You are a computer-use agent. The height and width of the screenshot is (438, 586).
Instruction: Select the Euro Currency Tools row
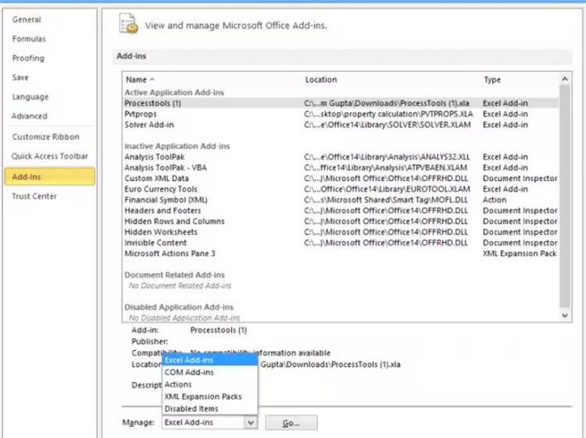[341, 189]
